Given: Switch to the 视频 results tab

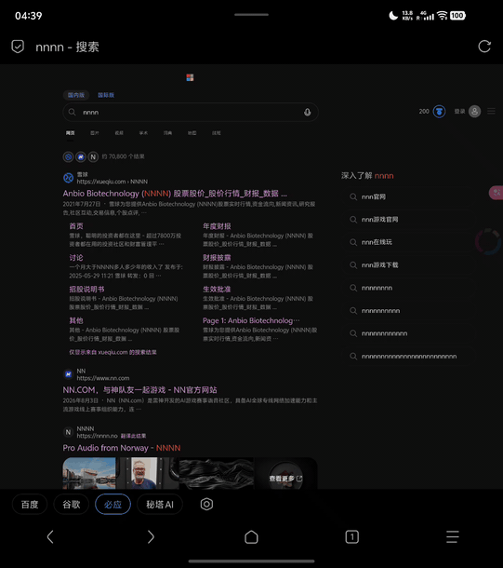Looking at the screenshot, I should pos(119,133).
